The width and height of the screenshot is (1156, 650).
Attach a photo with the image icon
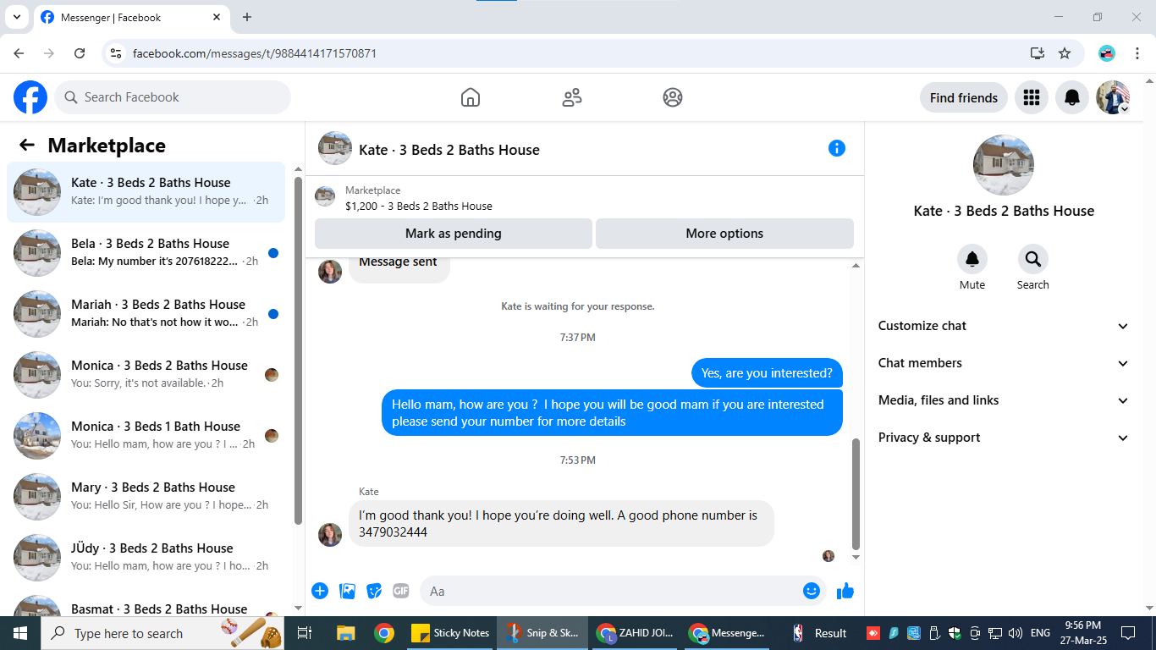pyautogui.click(x=347, y=591)
